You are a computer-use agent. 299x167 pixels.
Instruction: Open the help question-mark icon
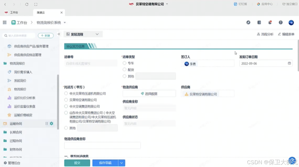tap(280, 22)
